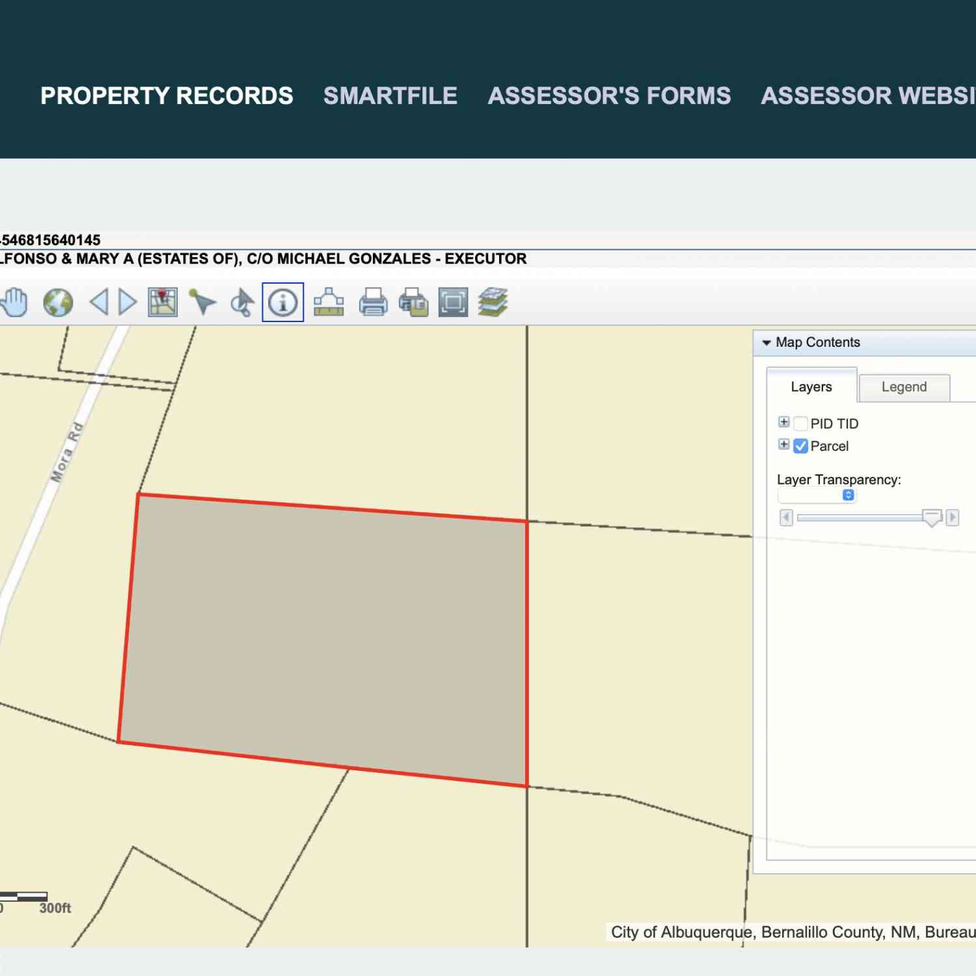Click the print-and-save printer icon

(x=414, y=303)
